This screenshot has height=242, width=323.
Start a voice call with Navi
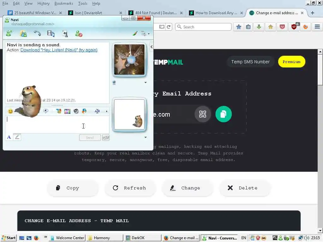(x=37, y=33)
